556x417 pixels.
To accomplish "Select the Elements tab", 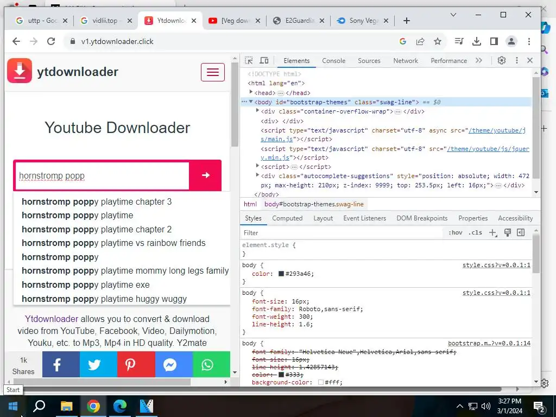I will point(296,61).
